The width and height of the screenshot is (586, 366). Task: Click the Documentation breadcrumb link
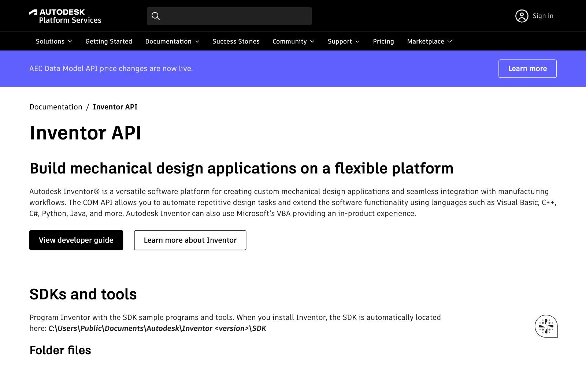coord(56,107)
